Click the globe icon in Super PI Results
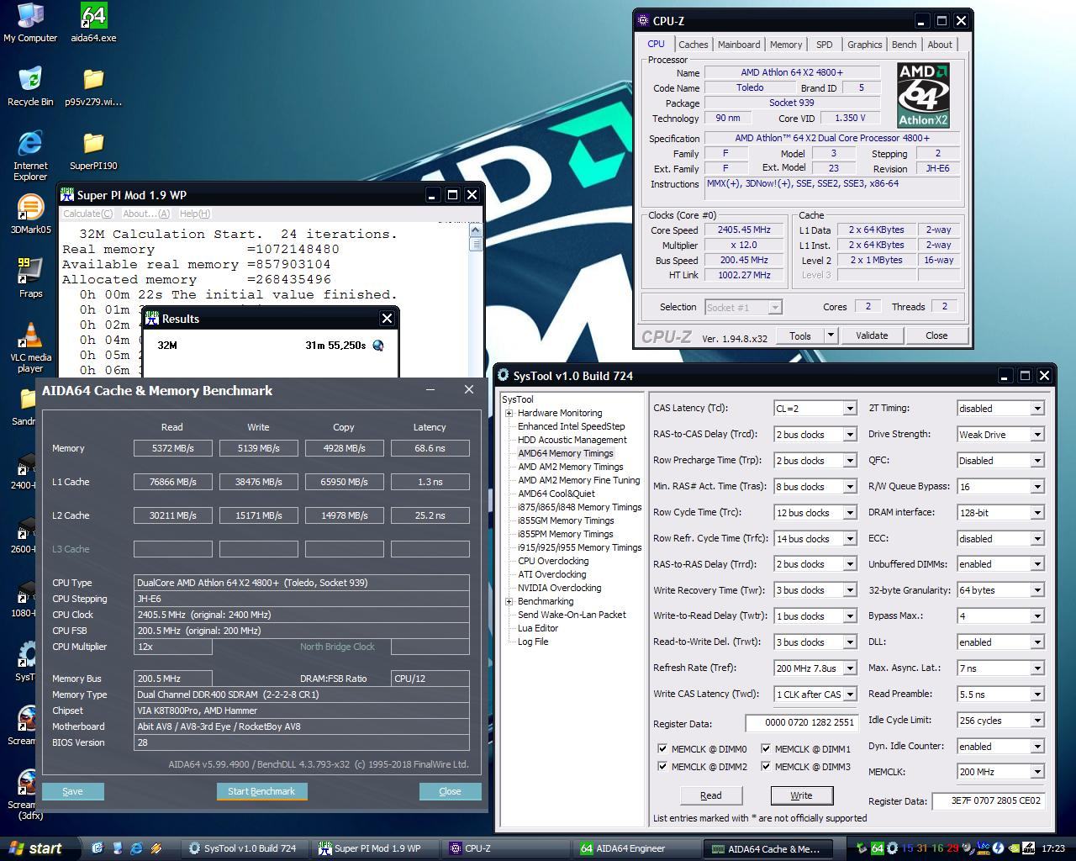 point(378,346)
